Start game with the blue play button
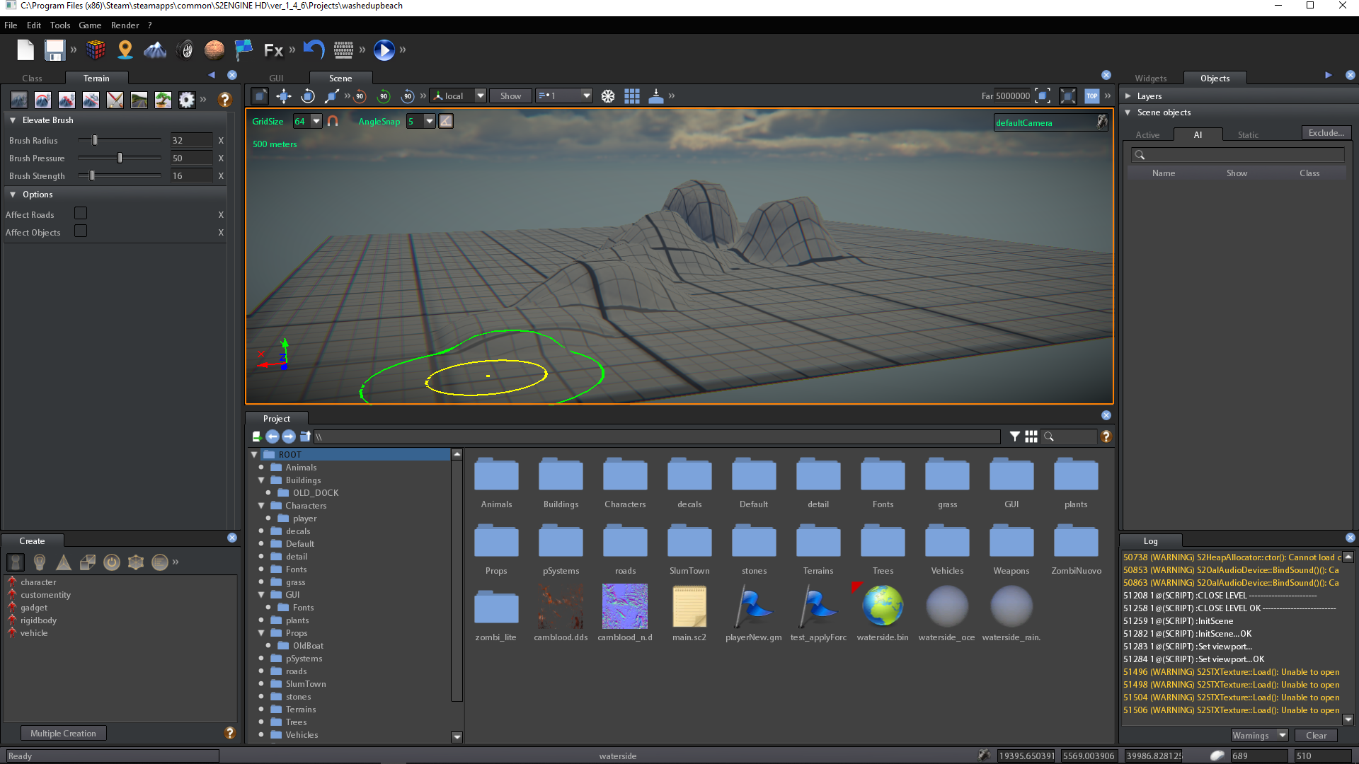This screenshot has width=1359, height=764. point(384,50)
